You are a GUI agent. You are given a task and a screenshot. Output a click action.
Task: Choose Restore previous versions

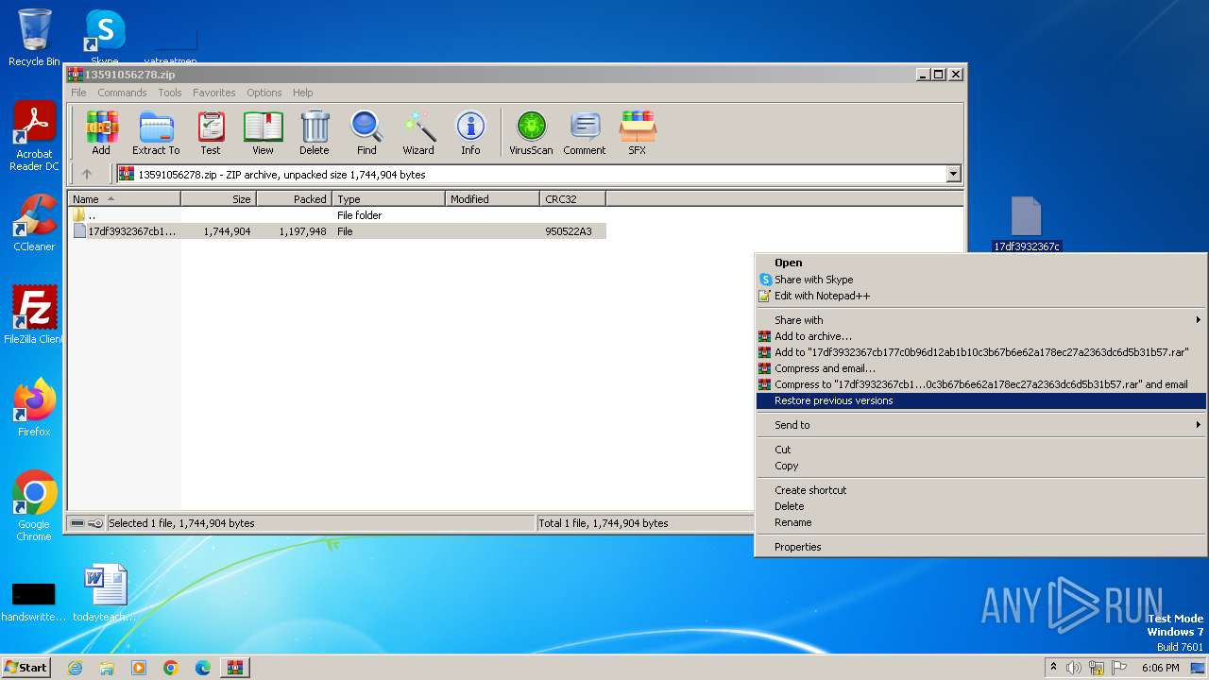pos(981,400)
